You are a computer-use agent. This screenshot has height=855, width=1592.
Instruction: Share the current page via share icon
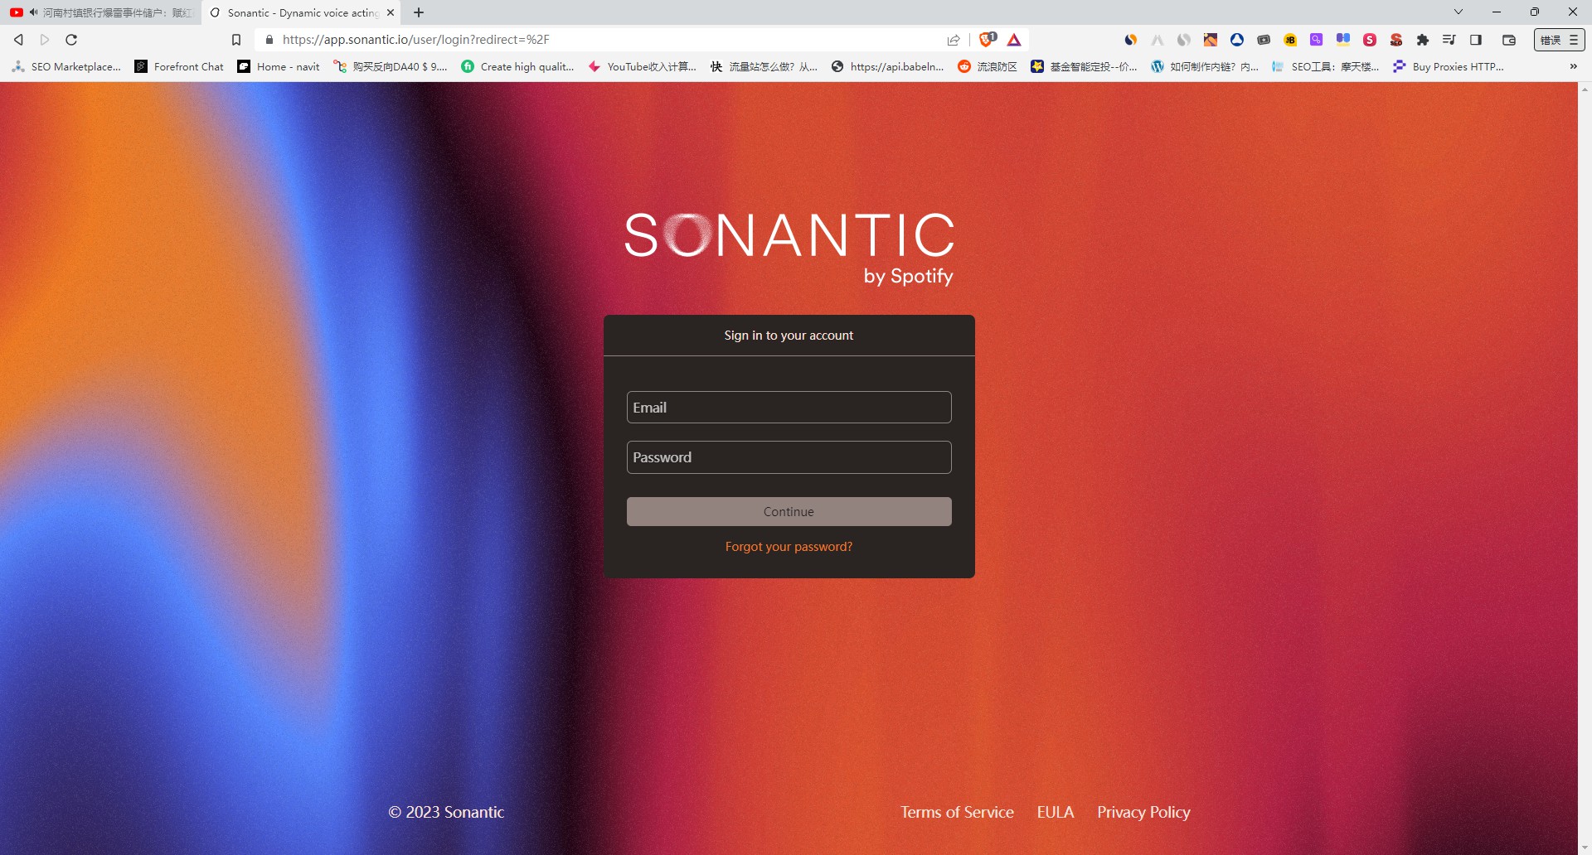pyautogui.click(x=953, y=39)
